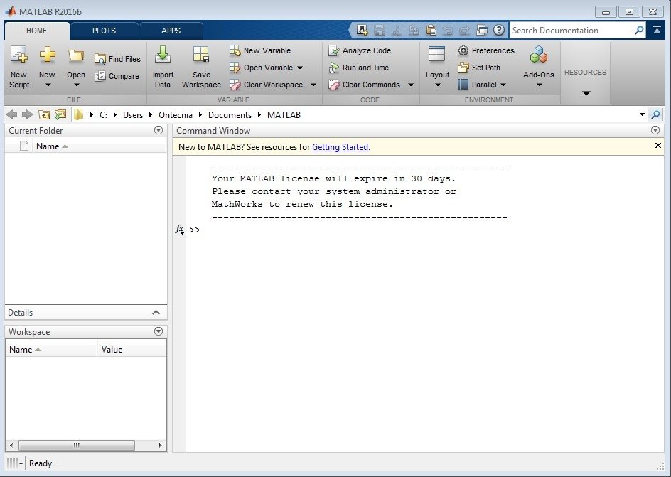Image resolution: width=671 pixels, height=477 pixels.
Task: Click the Getting Started link
Action: click(340, 147)
